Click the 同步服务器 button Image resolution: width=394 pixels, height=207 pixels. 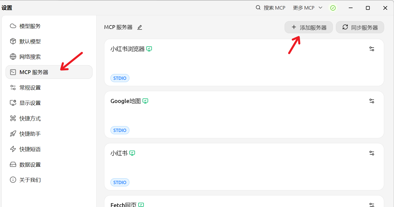tap(360, 27)
